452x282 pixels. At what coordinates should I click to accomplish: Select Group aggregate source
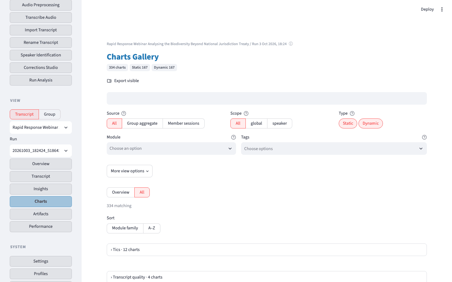[142, 123]
